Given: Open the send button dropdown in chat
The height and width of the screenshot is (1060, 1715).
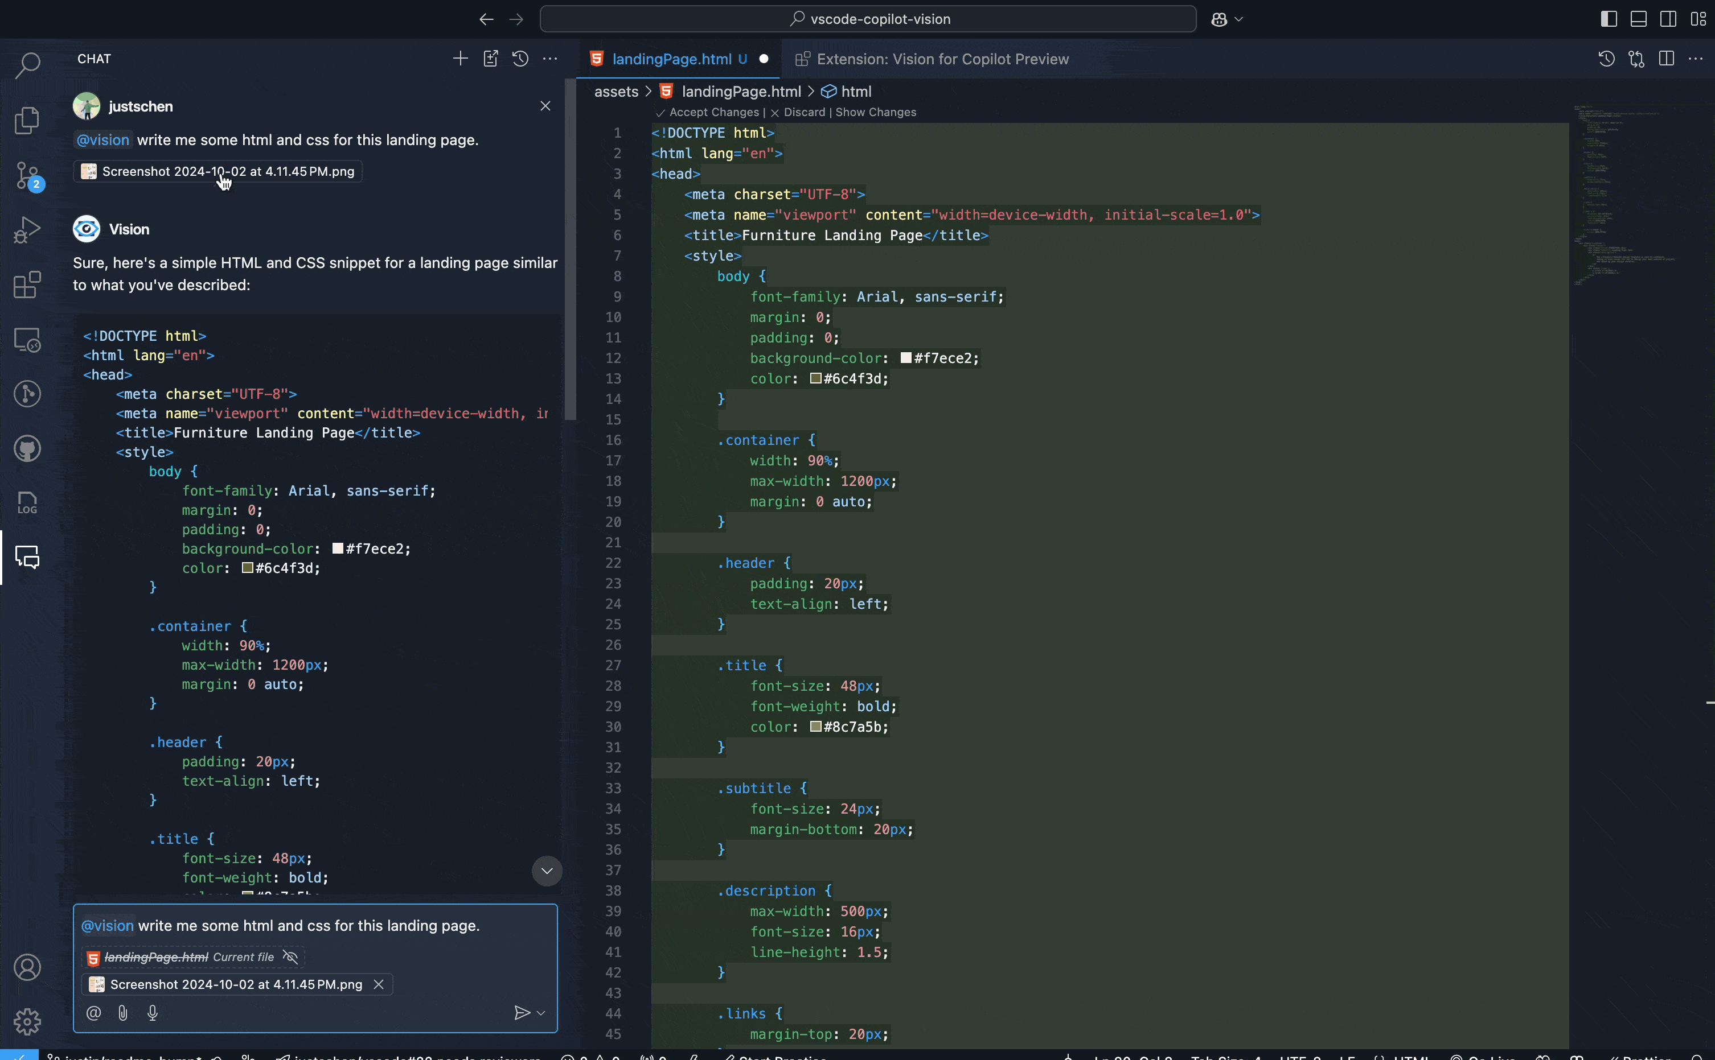Looking at the screenshot, I should [540, 1012].
